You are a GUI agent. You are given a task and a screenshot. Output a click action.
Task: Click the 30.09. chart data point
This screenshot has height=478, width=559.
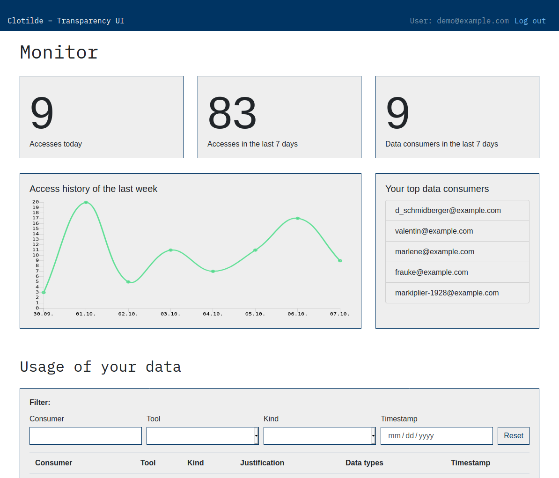tap(44, 293)
